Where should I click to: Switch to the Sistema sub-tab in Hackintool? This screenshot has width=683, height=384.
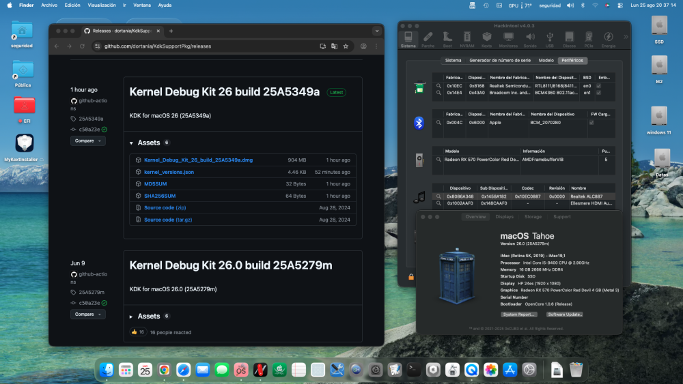tap(453, 61)
